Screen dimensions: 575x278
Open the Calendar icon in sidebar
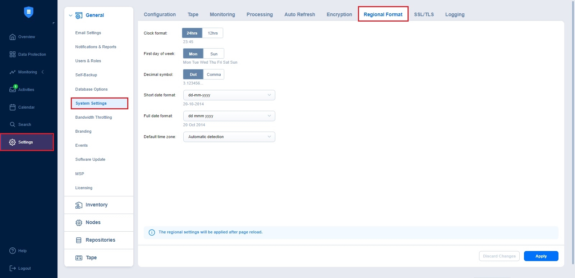coord(13,107)
